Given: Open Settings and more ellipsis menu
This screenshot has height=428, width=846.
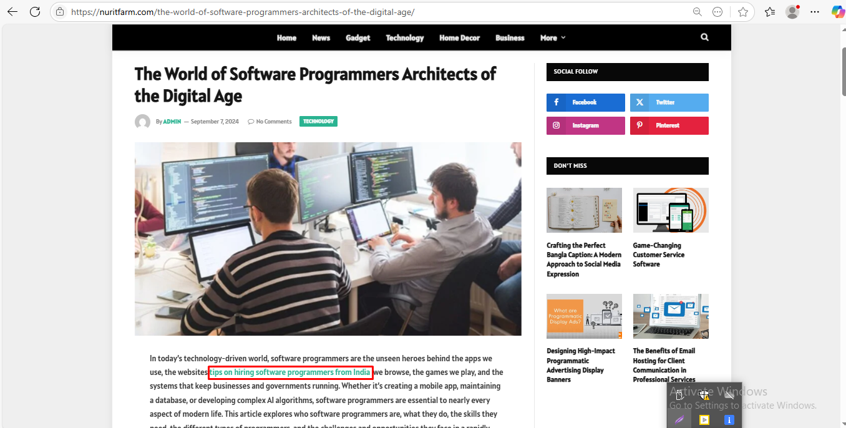Looking at the screenshot, I should point(815,12).
